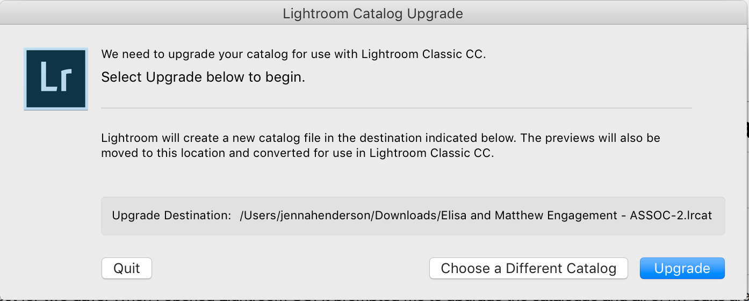
Task: Click Lightroom Classic CC in the first line
Action: pyautogui.click(x=423, y=54)
